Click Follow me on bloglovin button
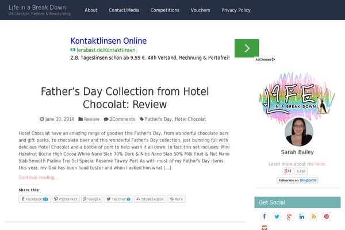This screenshot has height=230, width=345. point(297,180)
